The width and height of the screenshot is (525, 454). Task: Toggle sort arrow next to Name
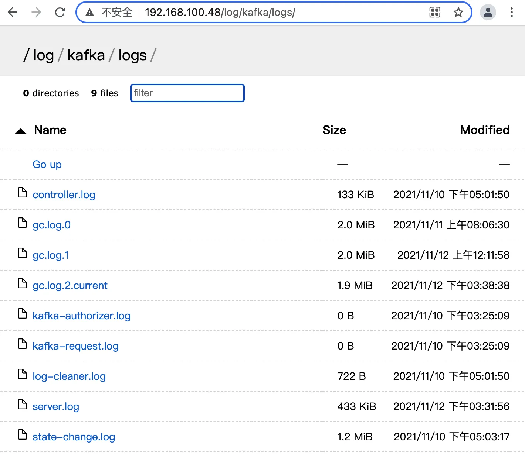[21, 131]
